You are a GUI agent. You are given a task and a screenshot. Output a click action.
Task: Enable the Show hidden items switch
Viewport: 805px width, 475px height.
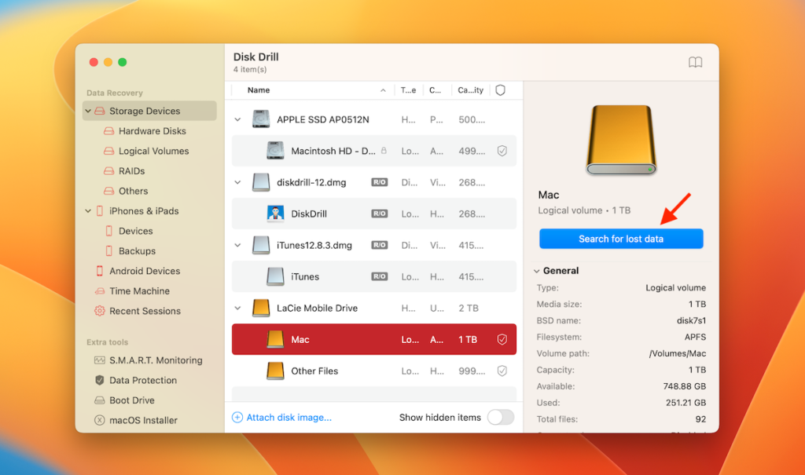(501, 418)
